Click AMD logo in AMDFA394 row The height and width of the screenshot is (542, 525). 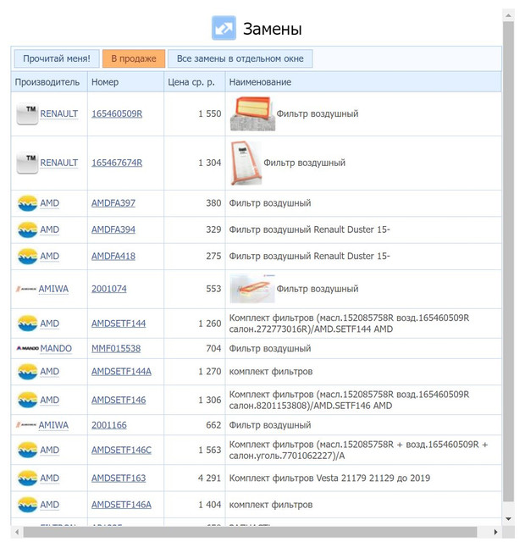pyautogui.click(x=28, y=230)
